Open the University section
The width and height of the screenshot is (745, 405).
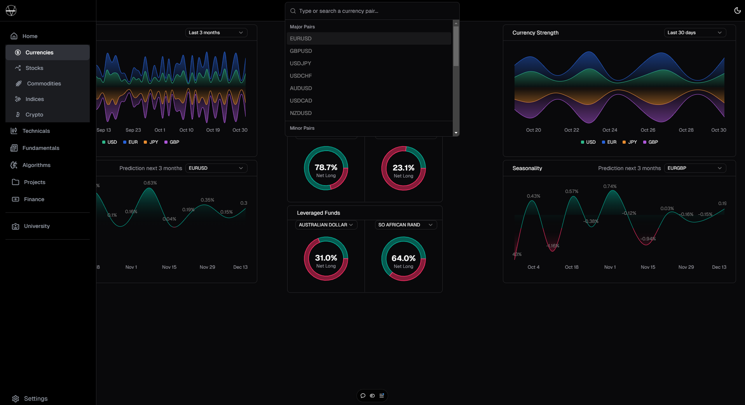pos(37,226)
